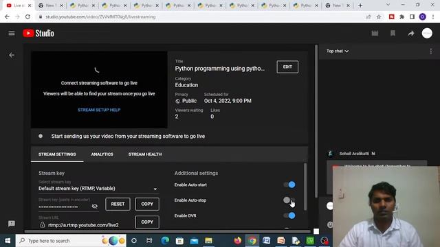
Task: Copy the stream key with the COPY button
Action: tap(147, 204)
